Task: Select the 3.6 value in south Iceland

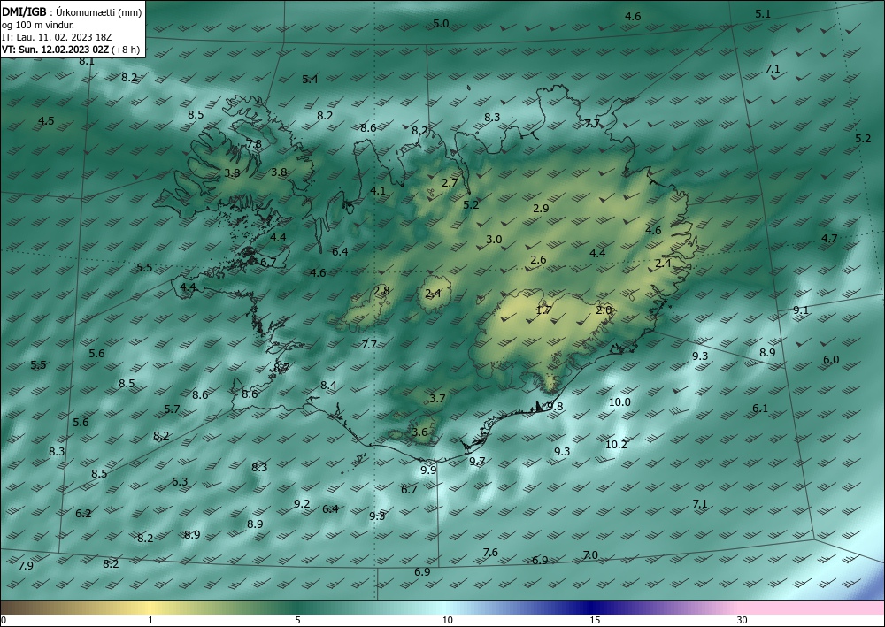Action: [419, 432]
